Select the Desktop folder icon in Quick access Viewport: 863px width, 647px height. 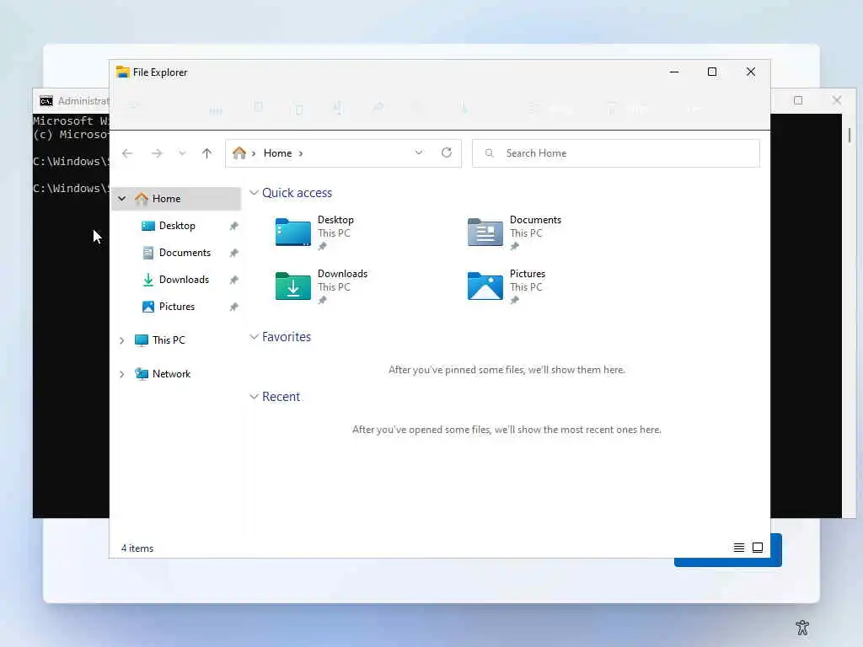tap(292, 232)
